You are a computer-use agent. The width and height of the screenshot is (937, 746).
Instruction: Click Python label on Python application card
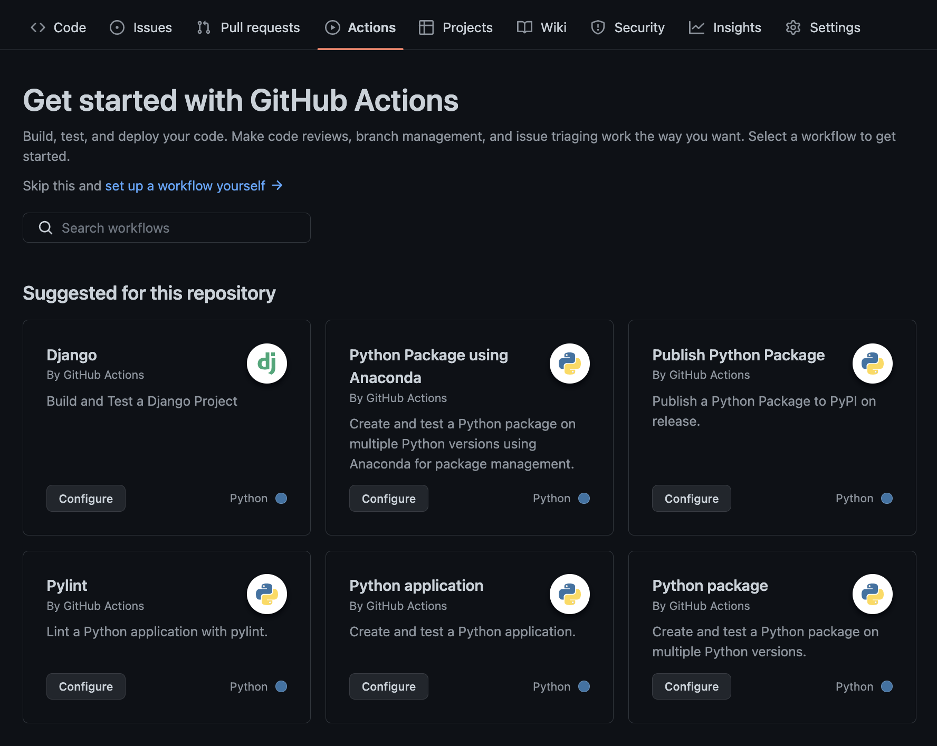pyautogui.click(x=552, y=686)
